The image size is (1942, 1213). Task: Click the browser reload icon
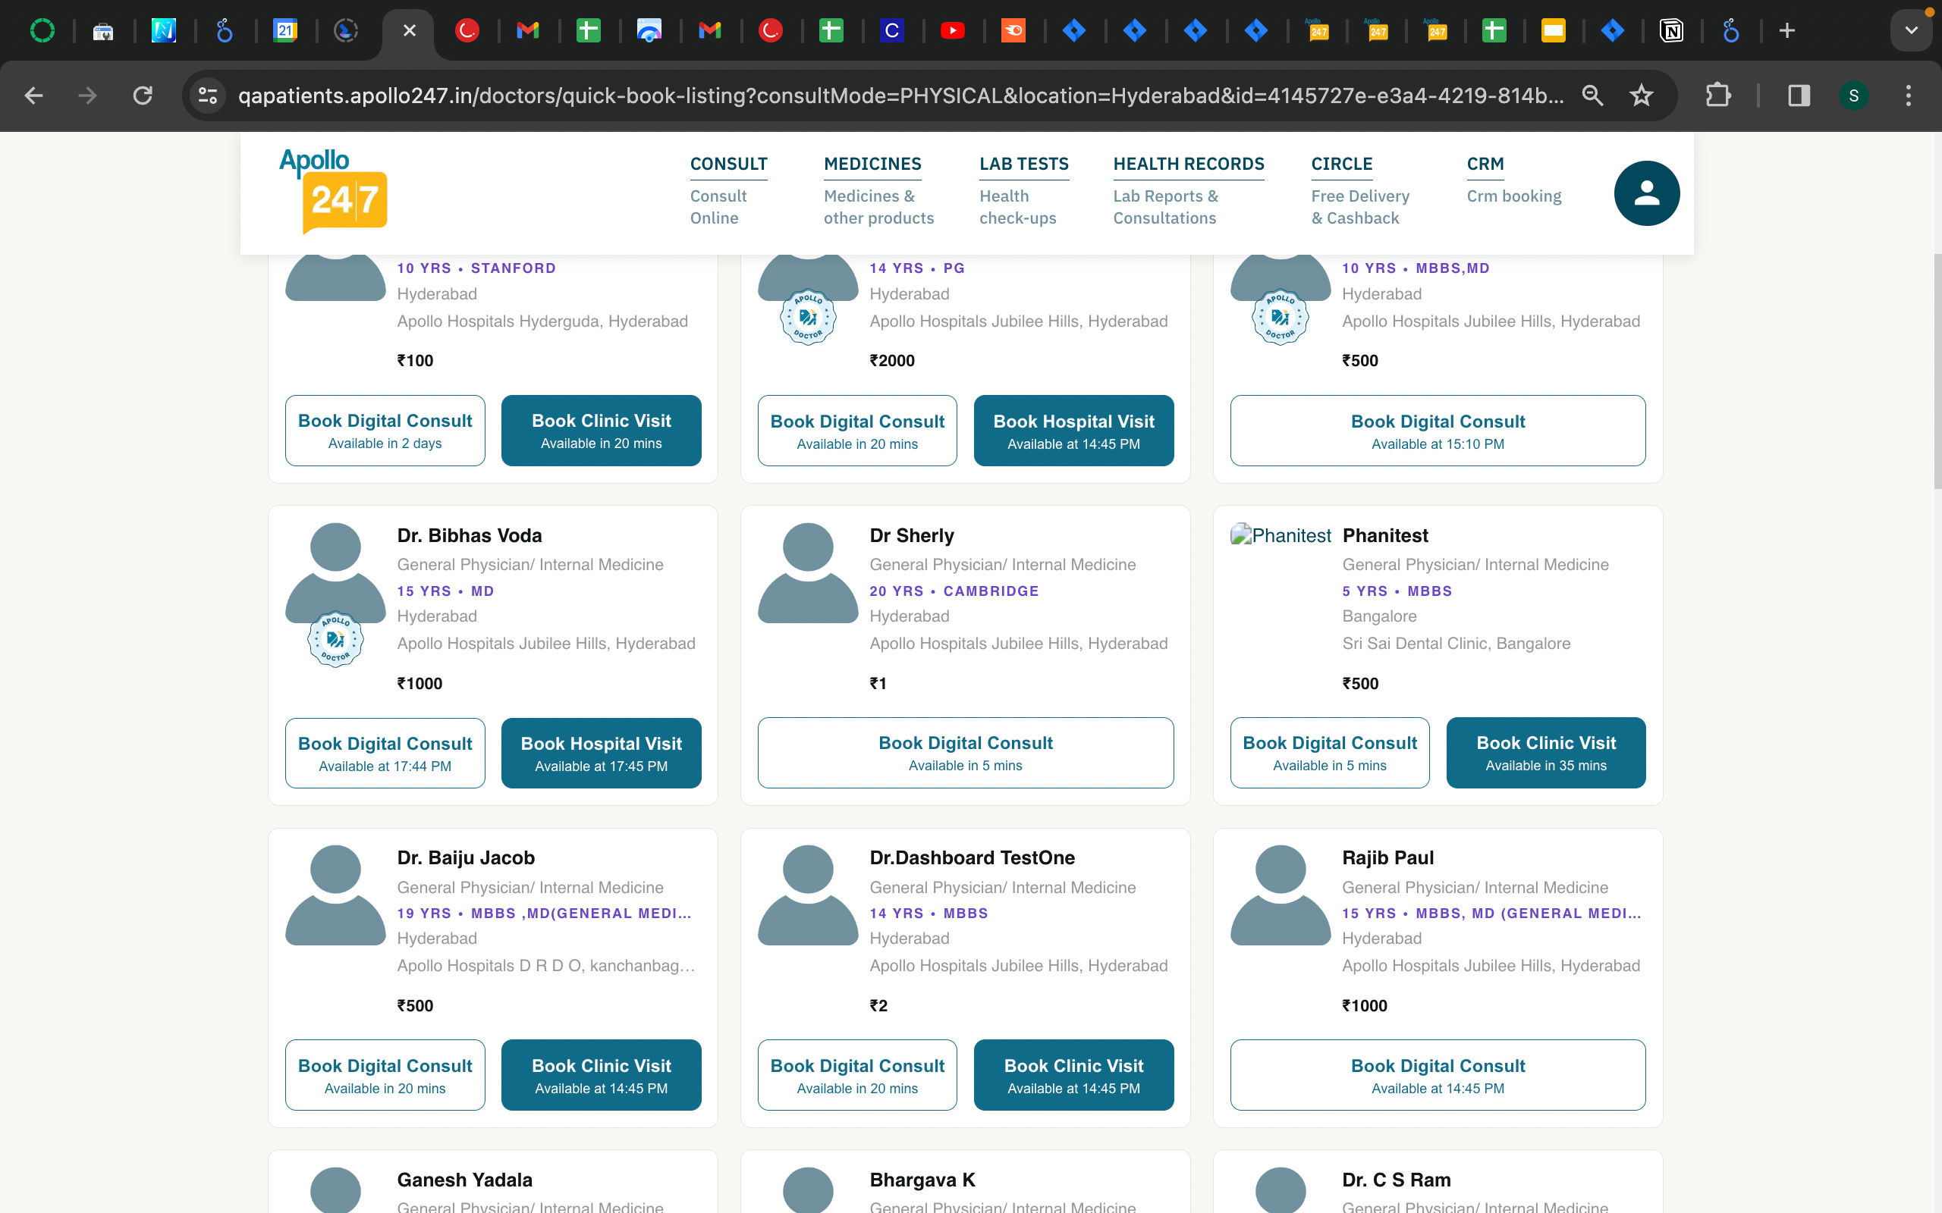coord(143,96)
